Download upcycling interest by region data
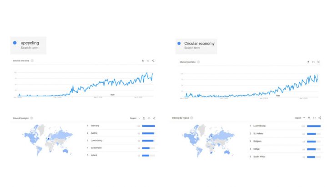The width and height of the screenshot is (332, 187). point(144,118)
